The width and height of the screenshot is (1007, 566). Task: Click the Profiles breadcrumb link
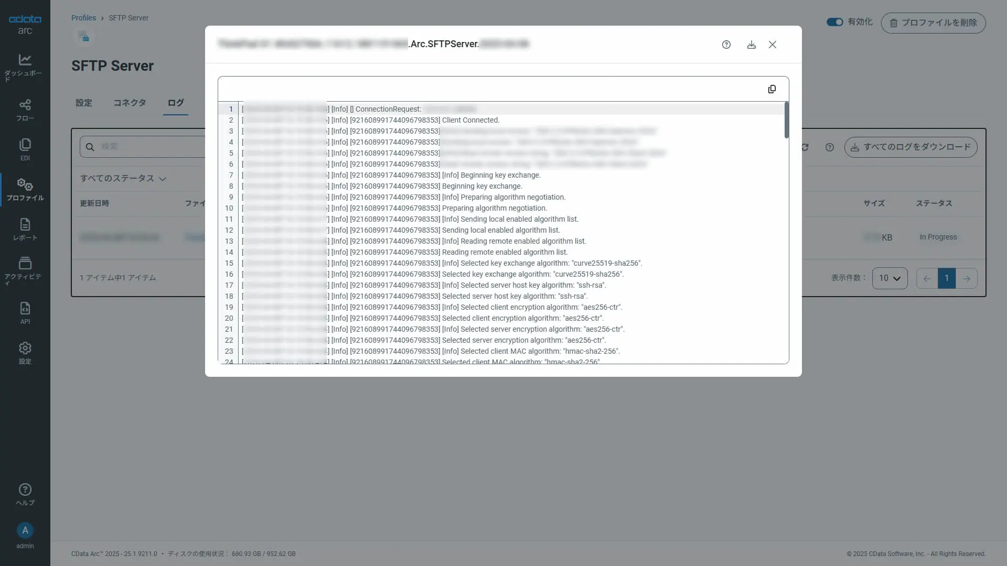pos(83,18)
